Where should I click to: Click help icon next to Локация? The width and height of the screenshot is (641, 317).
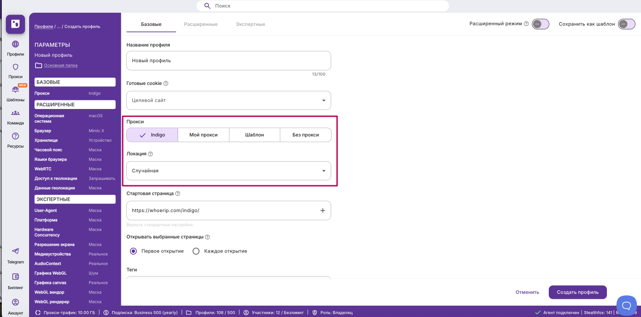(x=150, y=154)
